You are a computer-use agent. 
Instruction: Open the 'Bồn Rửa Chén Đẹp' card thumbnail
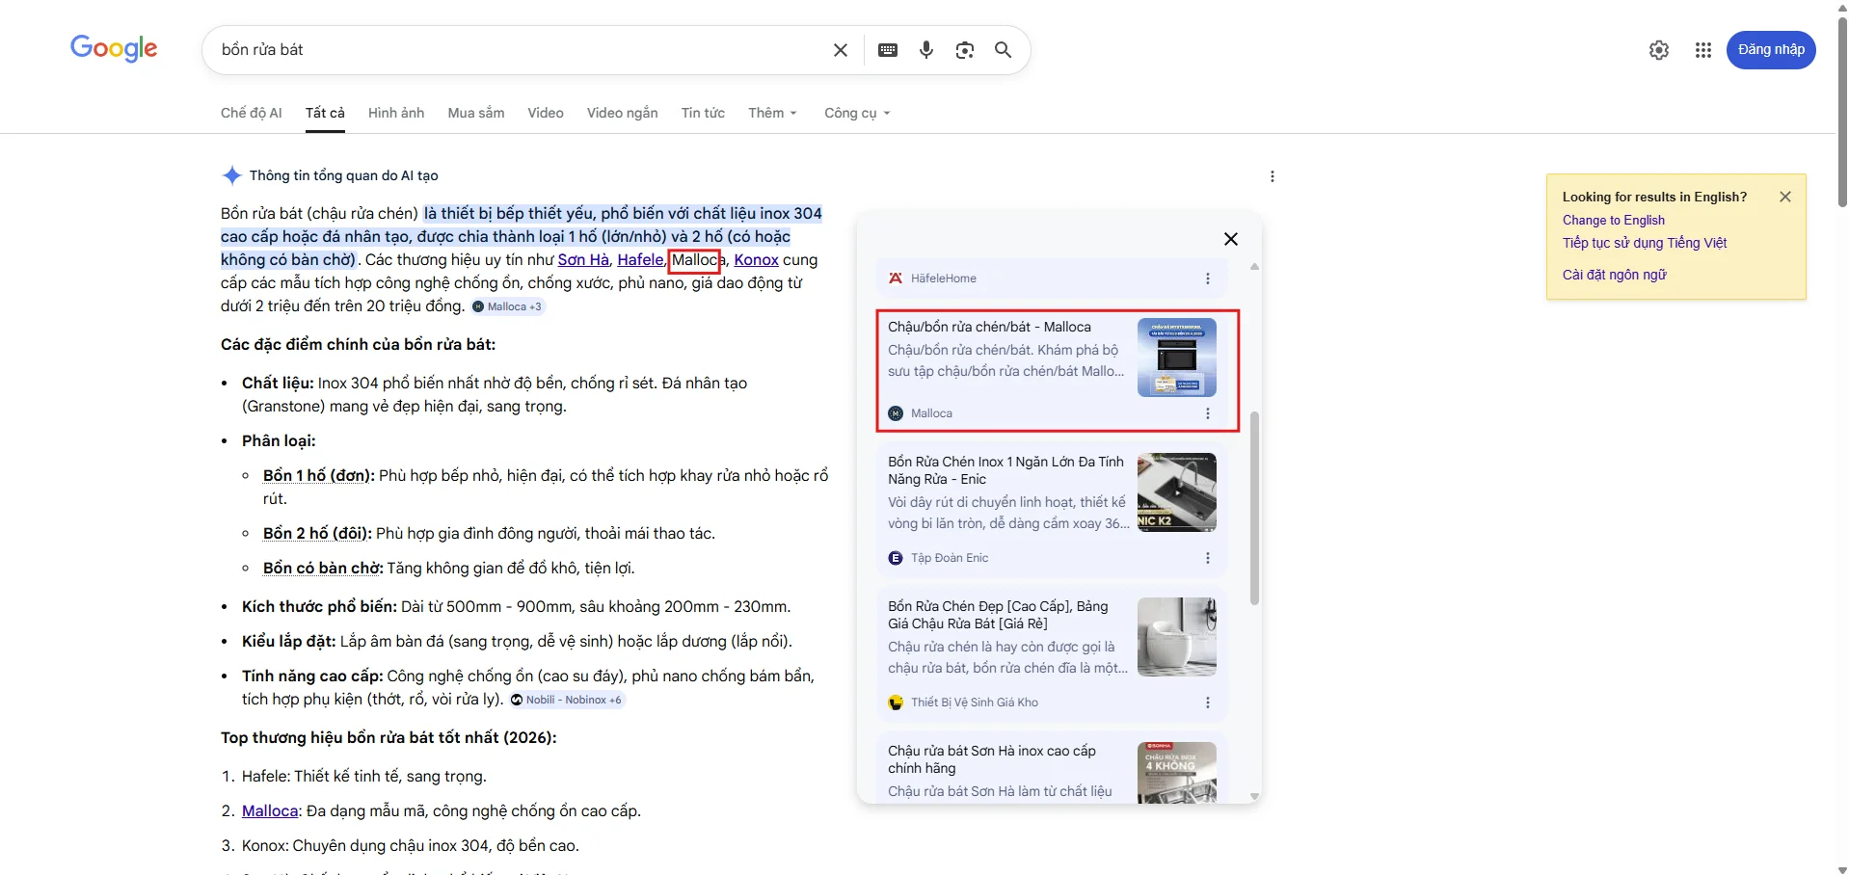tap(1177, 637)
